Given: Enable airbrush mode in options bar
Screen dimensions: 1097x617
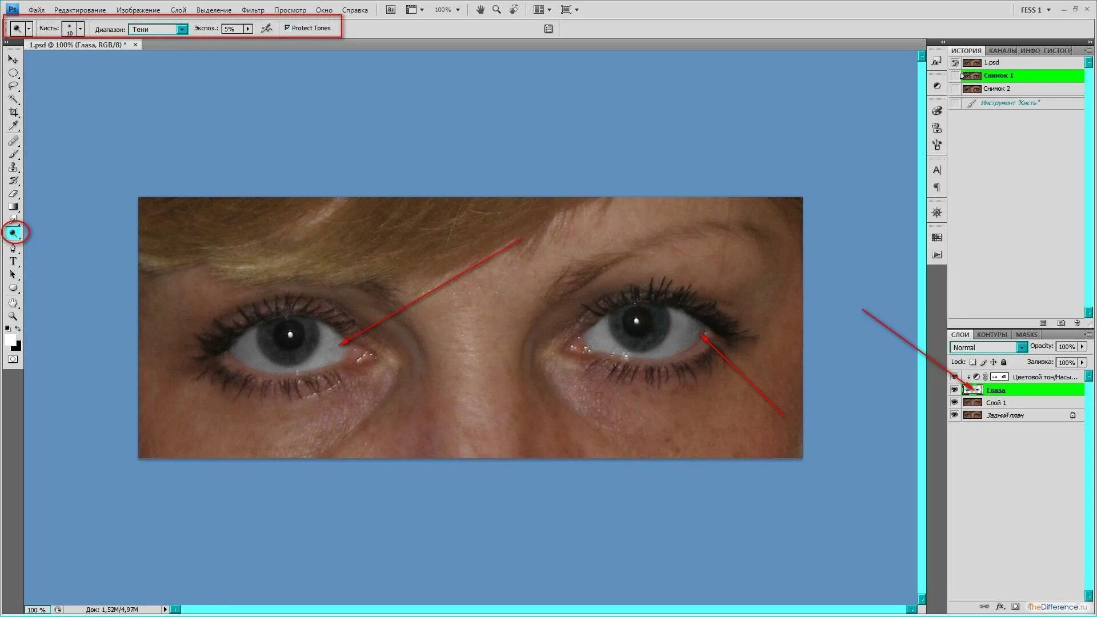Looking at the screenshot, I should pos(266,29).
